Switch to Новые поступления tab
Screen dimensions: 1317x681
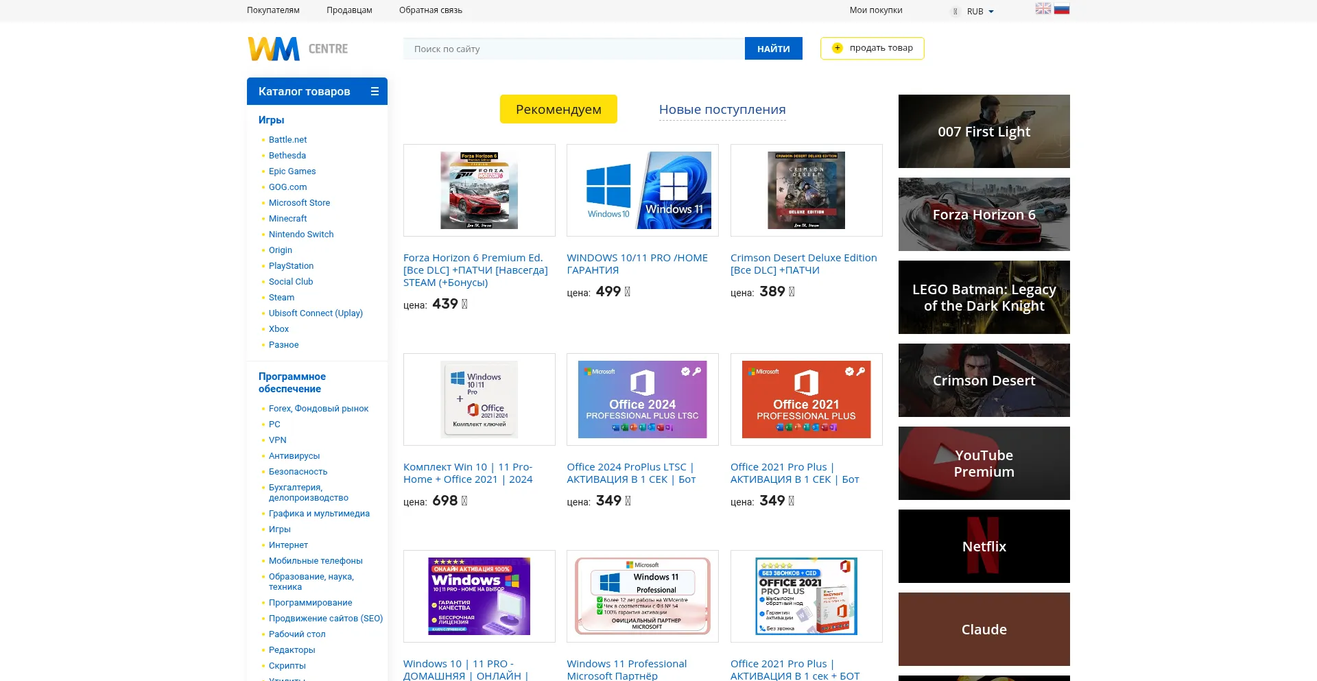(722, 110)
